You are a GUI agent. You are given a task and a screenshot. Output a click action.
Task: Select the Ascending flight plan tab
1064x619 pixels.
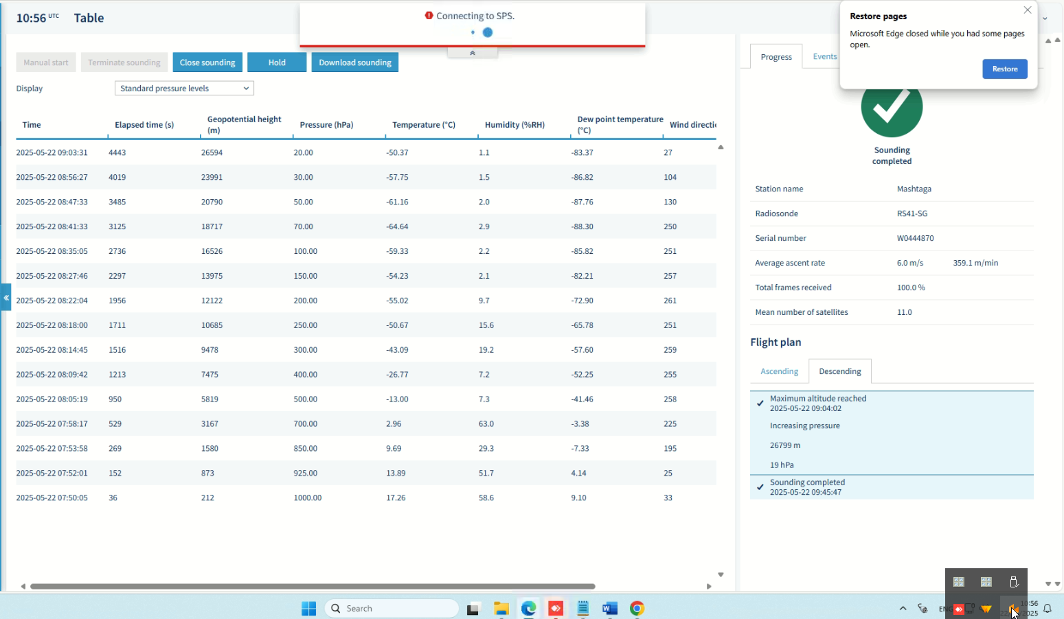click(780, 371)
